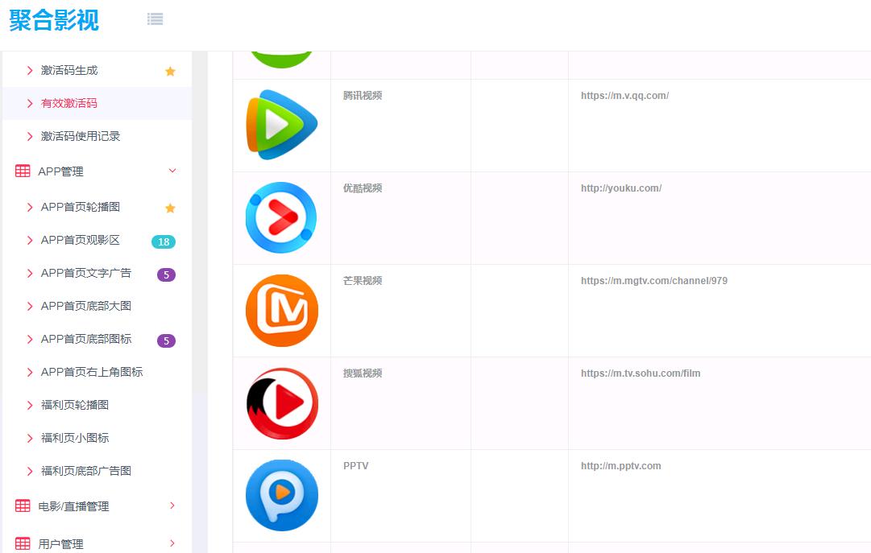Click the http://youku.com/ URL
The width and height of the screenshot is (871, 553).
[x=620, y=188]
